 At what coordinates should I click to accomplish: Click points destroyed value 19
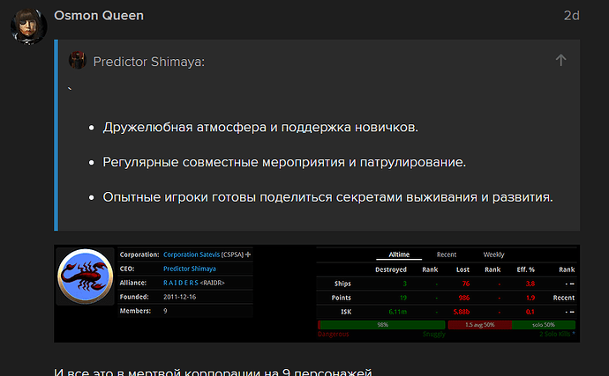point(403,298)
